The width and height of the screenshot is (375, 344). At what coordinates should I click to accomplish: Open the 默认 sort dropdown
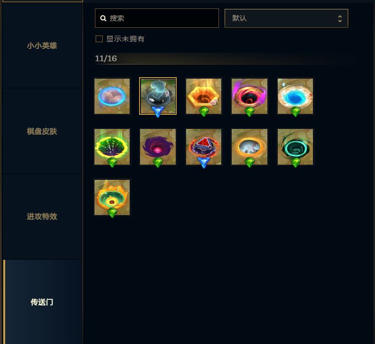[x=286, y=18]
